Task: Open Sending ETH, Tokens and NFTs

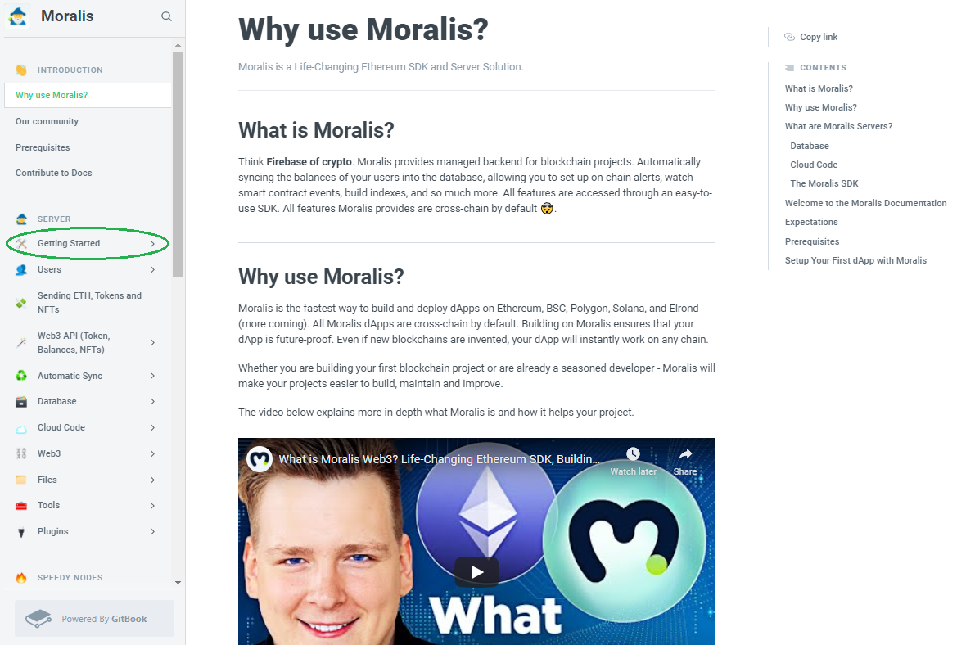Action: click(x=88, y=303)
